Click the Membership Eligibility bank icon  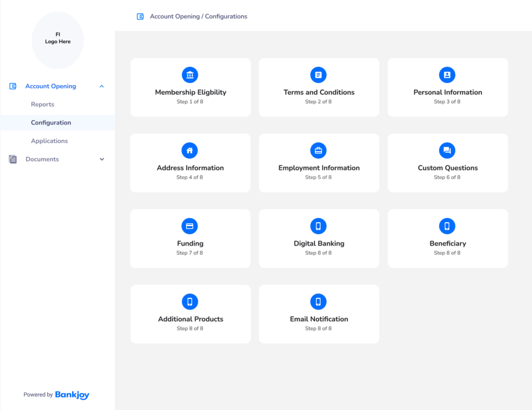coord(190,75)
